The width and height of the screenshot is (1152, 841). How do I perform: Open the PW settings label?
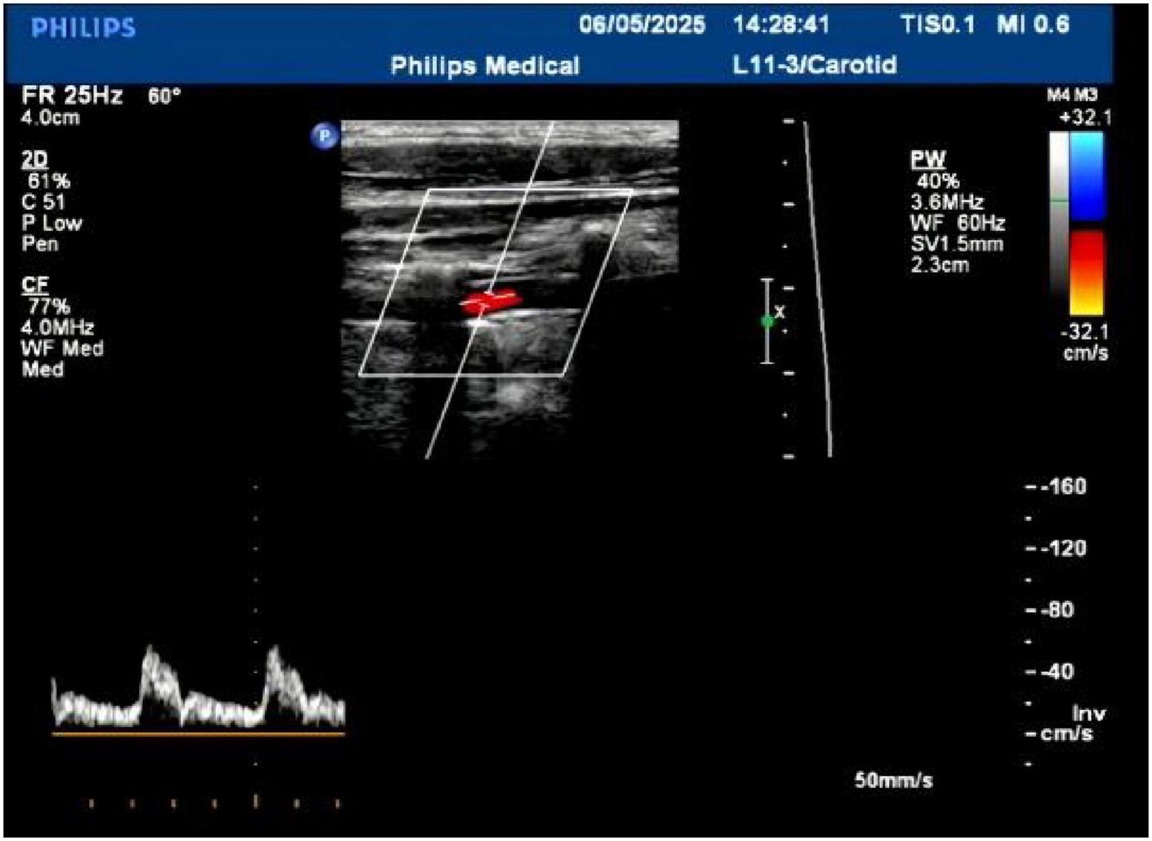point(928,159)
